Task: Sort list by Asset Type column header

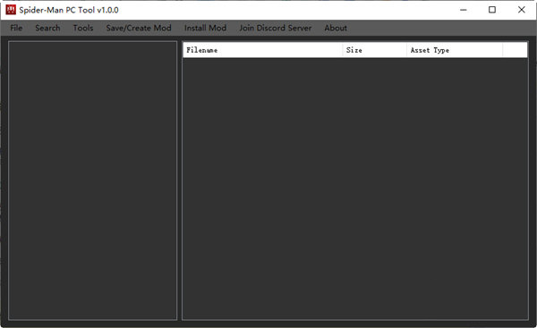Action: (455, 50)
